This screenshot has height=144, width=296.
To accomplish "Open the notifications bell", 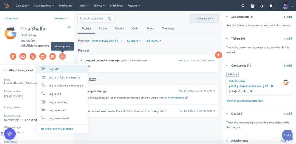I will 271,6.
